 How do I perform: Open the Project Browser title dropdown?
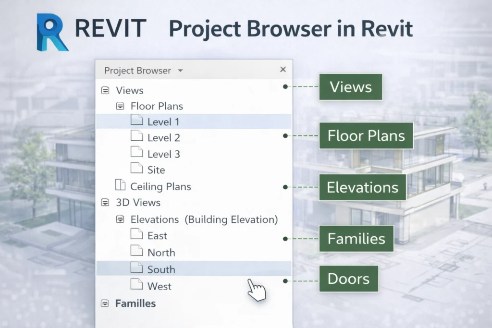click(x=180, y=70)
